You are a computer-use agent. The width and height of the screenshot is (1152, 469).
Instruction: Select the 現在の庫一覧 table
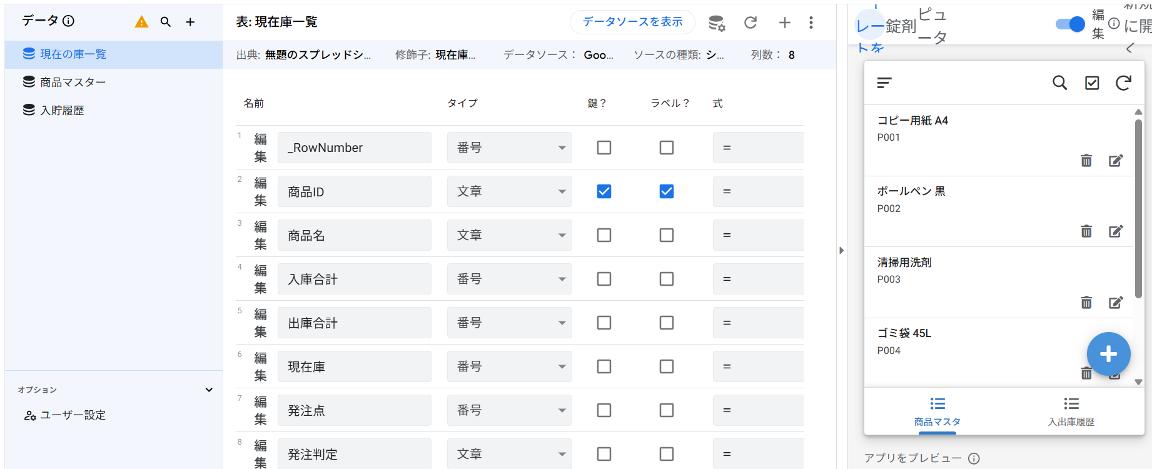click(x=114, y=54)
